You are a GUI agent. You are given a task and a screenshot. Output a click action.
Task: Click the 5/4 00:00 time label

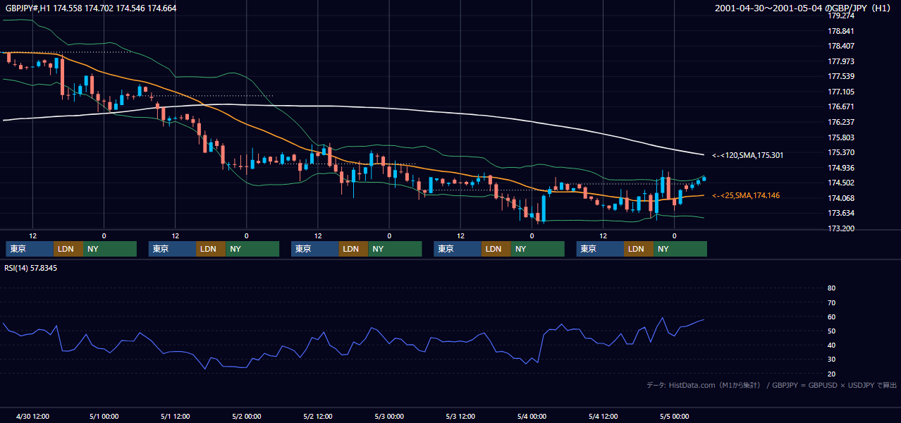coord(532,416)
